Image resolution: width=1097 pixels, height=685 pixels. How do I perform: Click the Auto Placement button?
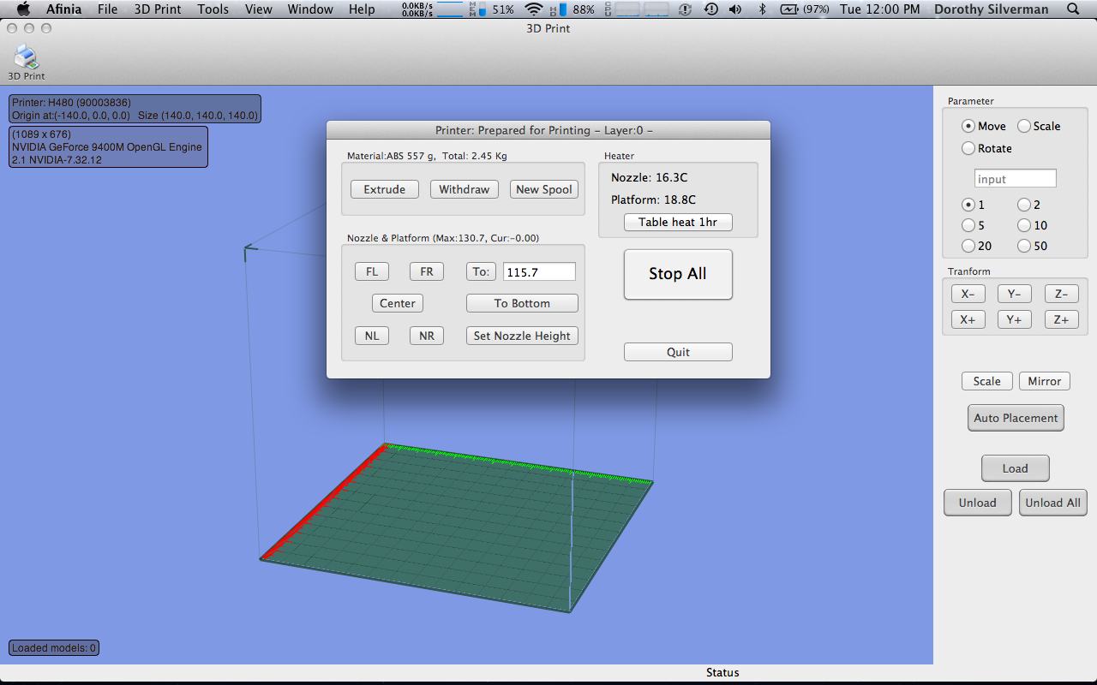[x=1016, y=418]
